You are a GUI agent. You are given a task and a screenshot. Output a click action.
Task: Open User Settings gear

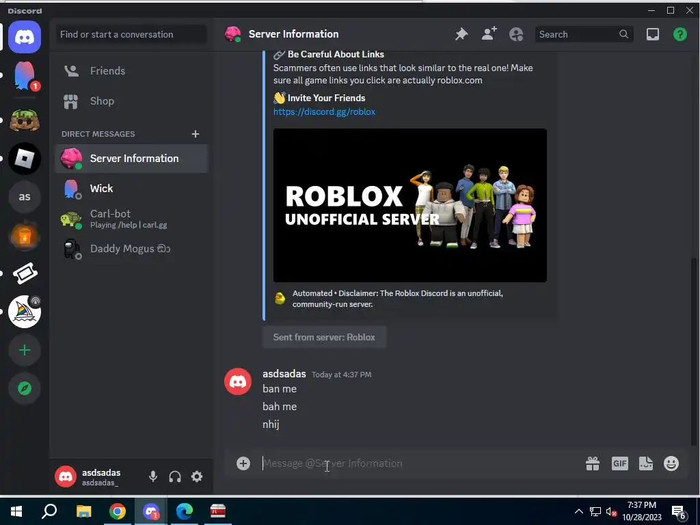point(197,476)
